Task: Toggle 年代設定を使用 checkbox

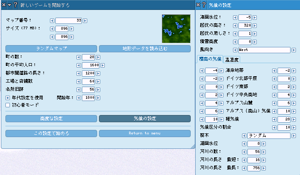Action: point(8,98)
